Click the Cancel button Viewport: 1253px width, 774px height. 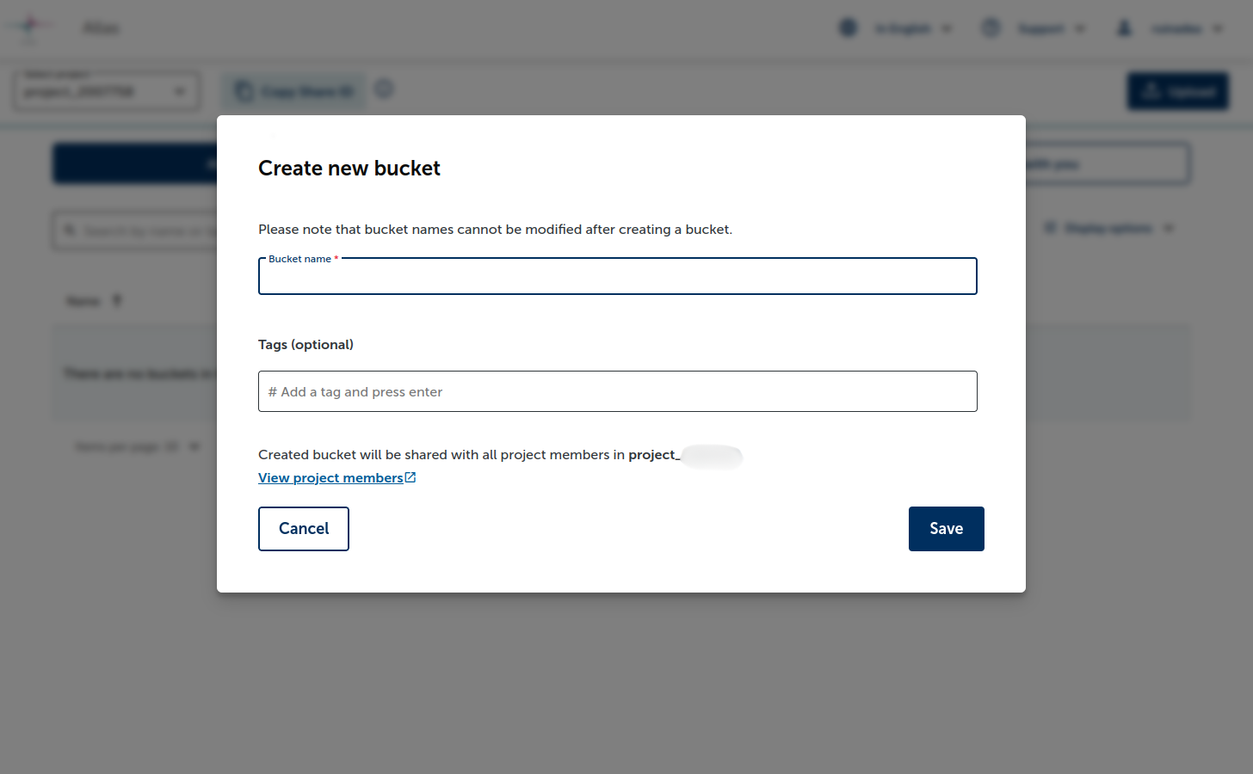[303, 528]
